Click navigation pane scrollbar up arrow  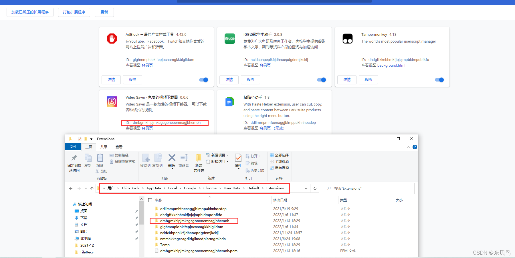point(141,199)
